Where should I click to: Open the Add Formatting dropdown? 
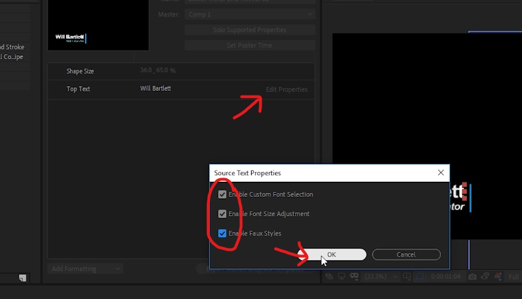[x=85, y=269]
